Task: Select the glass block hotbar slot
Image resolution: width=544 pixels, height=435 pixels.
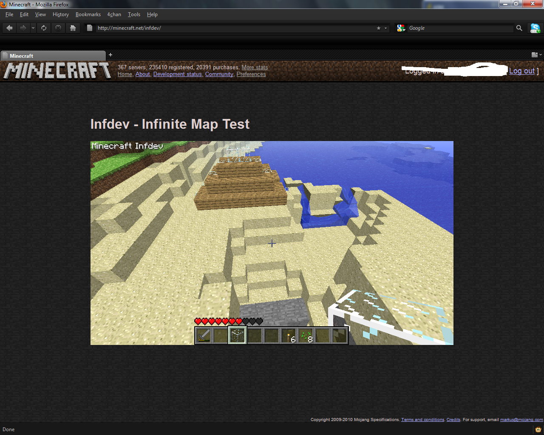Action: [238, 336]
